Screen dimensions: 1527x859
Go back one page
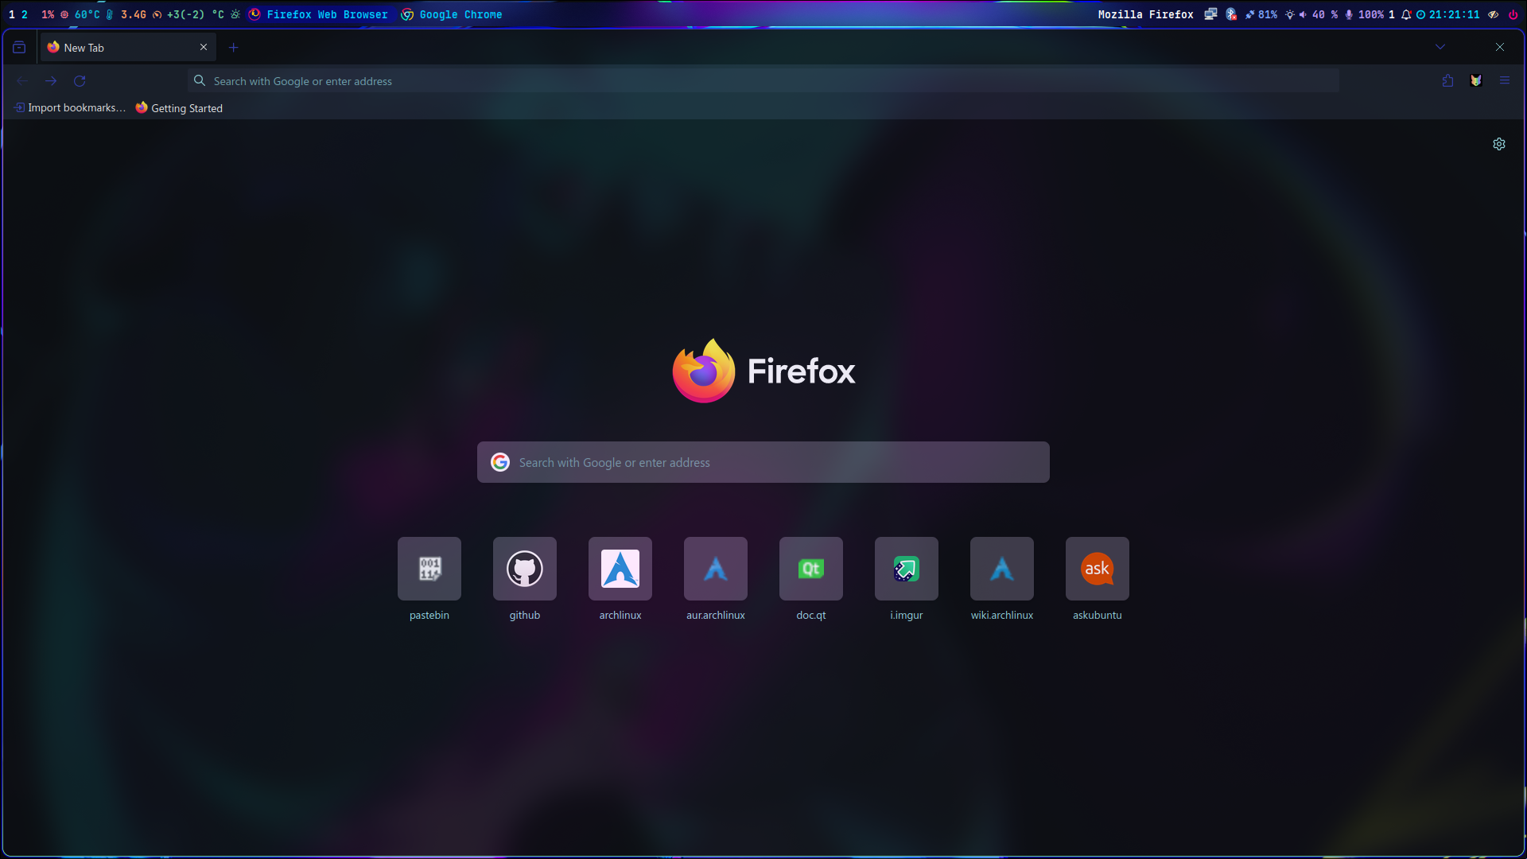(x=22, y=81)
